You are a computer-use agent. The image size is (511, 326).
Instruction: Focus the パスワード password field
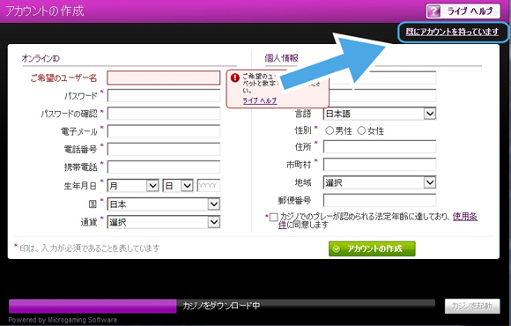[164, 96]
